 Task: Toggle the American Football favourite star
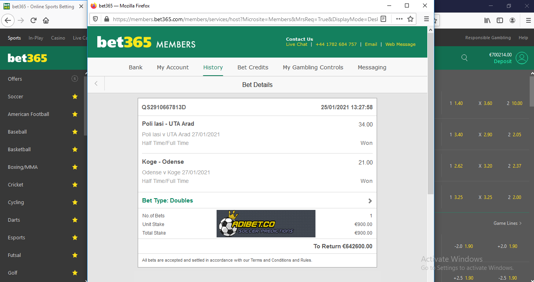click(x=75, y=114)
